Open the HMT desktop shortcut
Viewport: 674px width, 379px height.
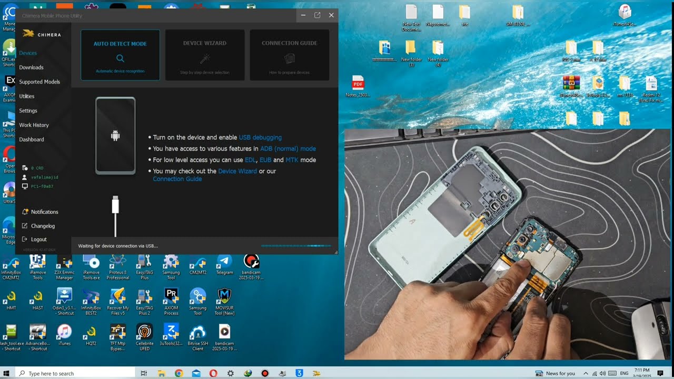click(11, 300)
